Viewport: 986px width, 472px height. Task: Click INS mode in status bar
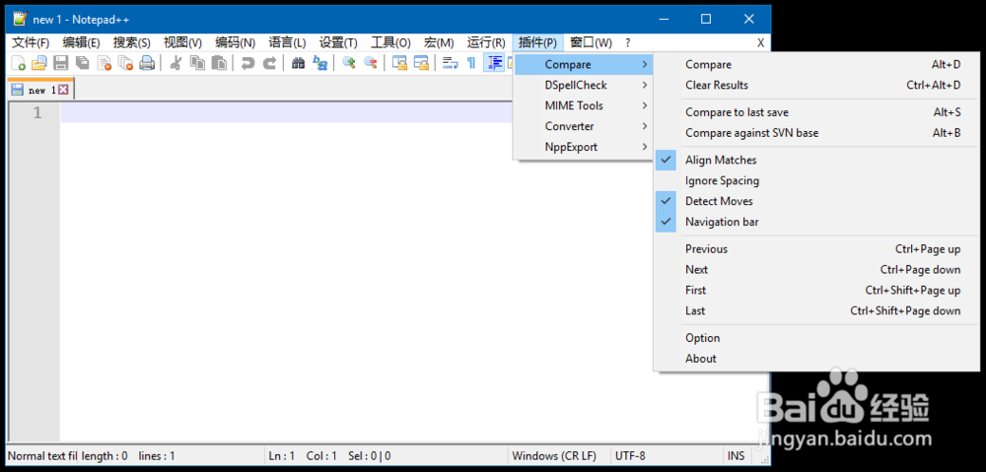(x=737, y=455)
